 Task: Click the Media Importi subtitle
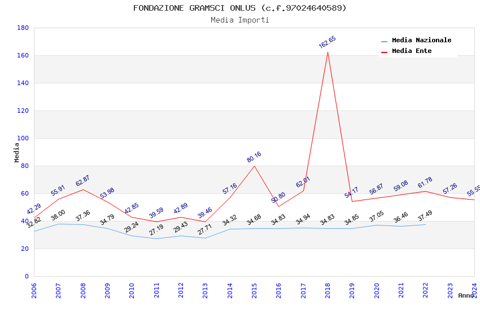(x=240, y=20)
